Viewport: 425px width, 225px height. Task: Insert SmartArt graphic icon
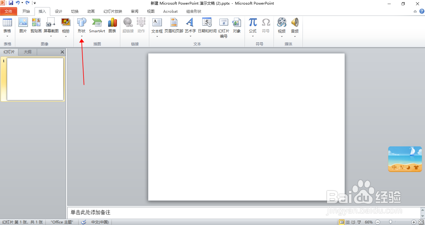(x=97, y=22)
